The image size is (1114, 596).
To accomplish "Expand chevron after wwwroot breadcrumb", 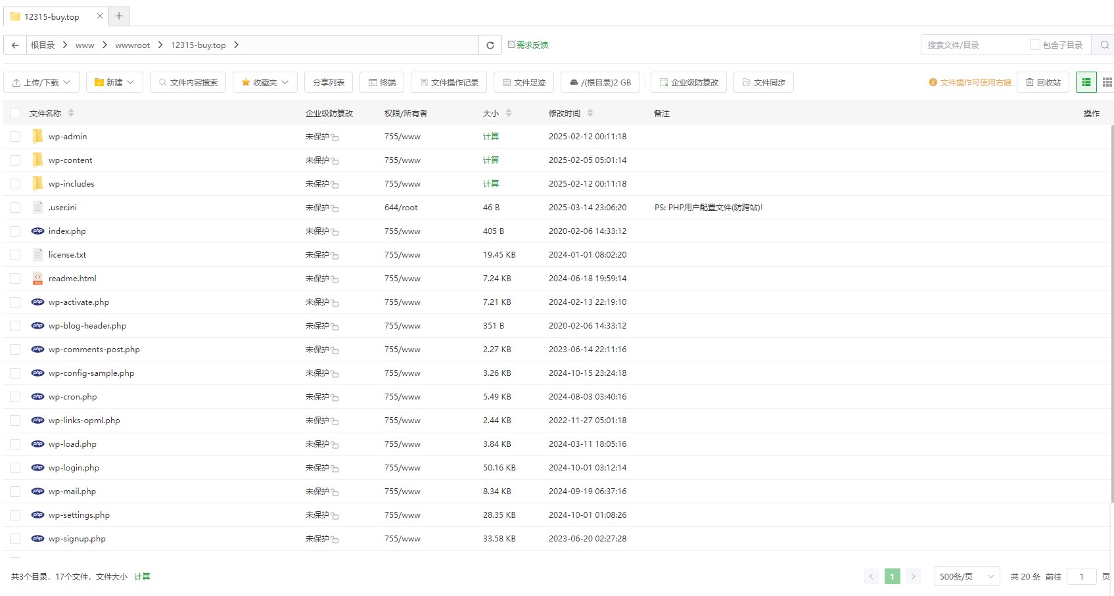I will pos(160,45).
